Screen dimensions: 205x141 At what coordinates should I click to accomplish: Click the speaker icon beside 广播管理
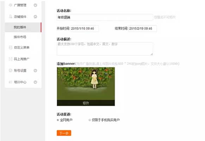(x=10, y=5)
